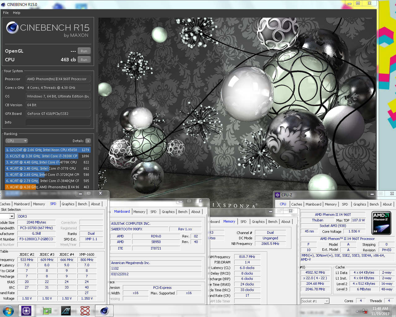Image resolution: width=396 pixels, height=317 pixels.
Task: Click the F3-12800CL7-2GBECO part number
Action: tap(36, 239)
